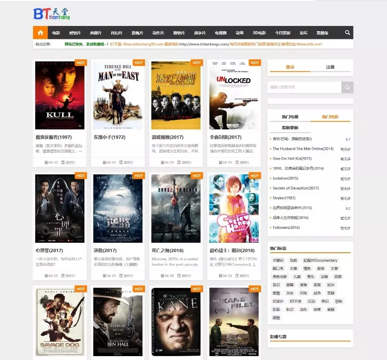The width and height of the screenshot is (387, 360).
Task: Open 动画 in the top navigation bar
Action: pos(239,33)
